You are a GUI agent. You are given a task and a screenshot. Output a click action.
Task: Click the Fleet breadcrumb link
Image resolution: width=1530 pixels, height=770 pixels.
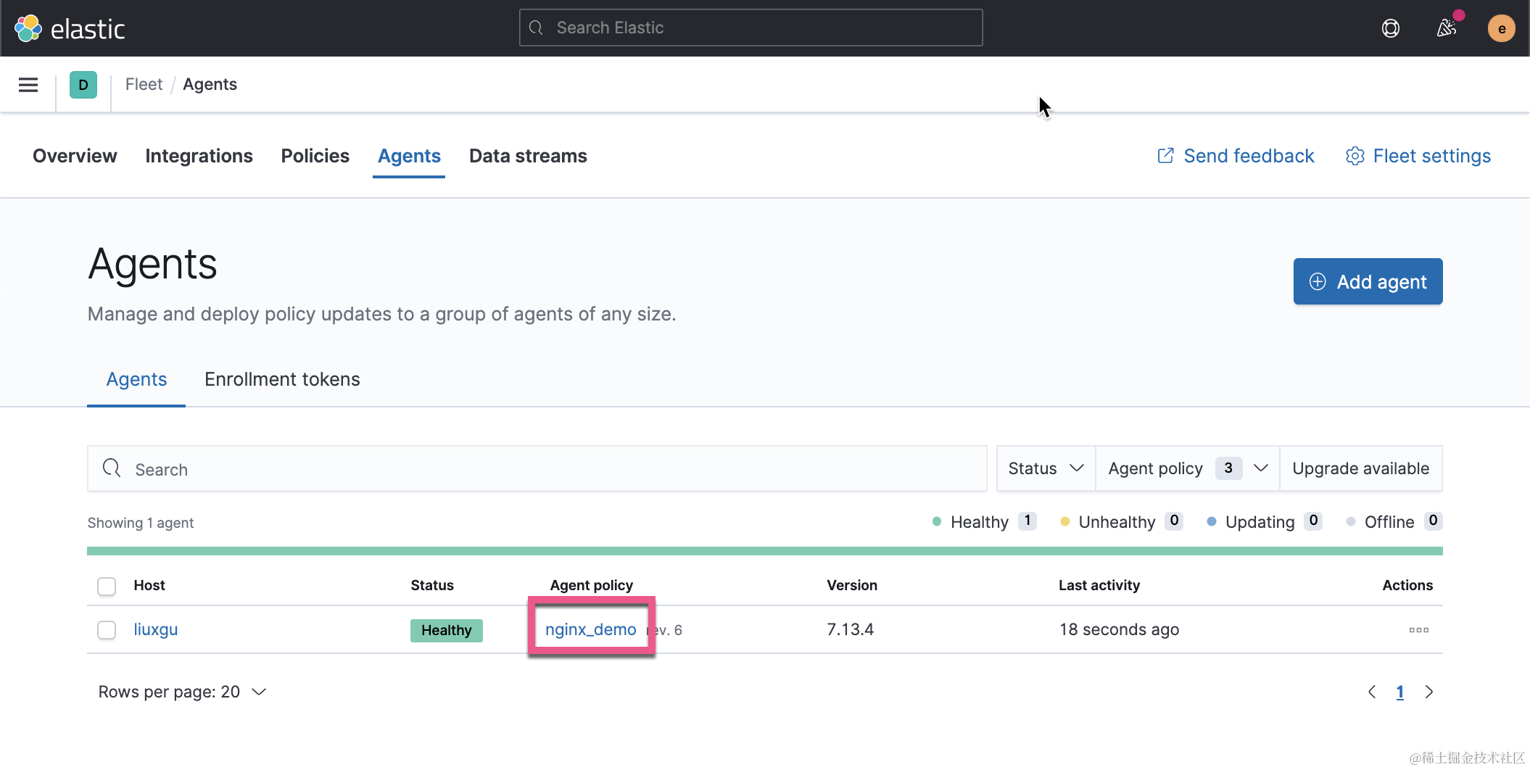(x=144, y=85)
